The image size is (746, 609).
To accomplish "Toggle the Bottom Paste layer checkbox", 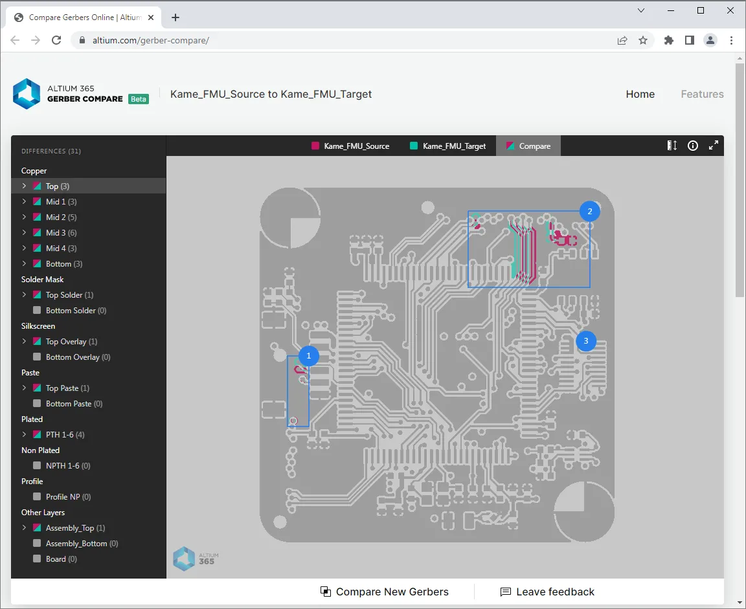I will tap(37, 404).
